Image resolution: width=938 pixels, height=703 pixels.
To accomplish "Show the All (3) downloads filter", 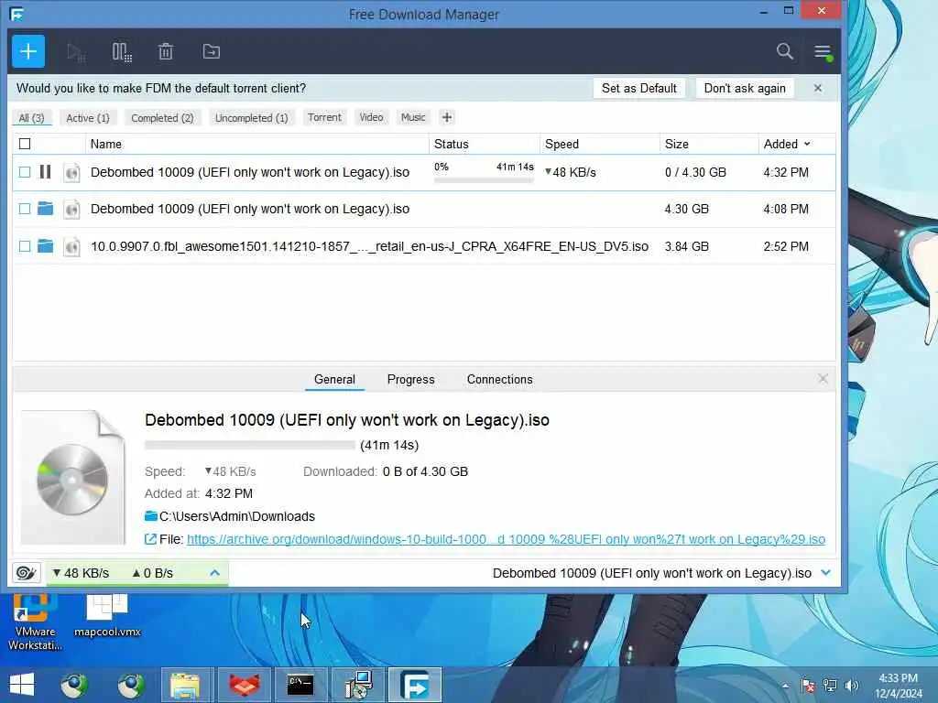I will click(32, 118).
